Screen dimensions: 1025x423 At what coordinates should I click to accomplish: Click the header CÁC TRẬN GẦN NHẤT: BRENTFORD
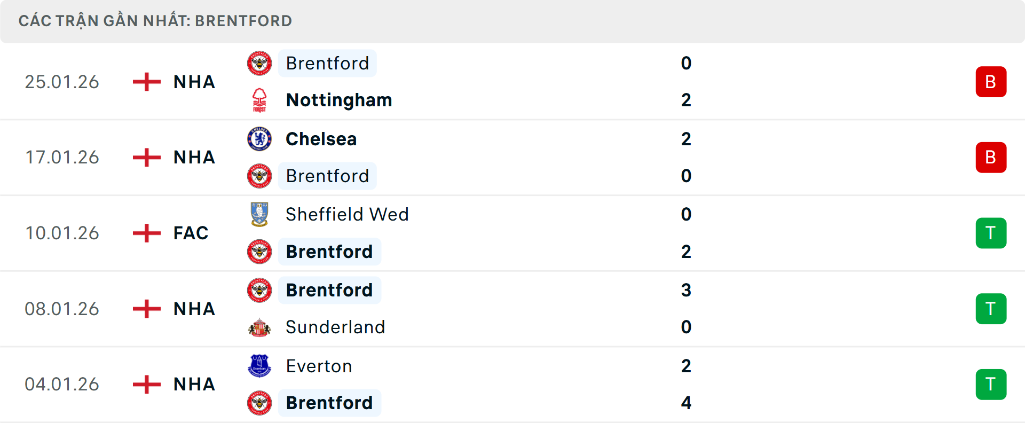(x=155, y=21)
